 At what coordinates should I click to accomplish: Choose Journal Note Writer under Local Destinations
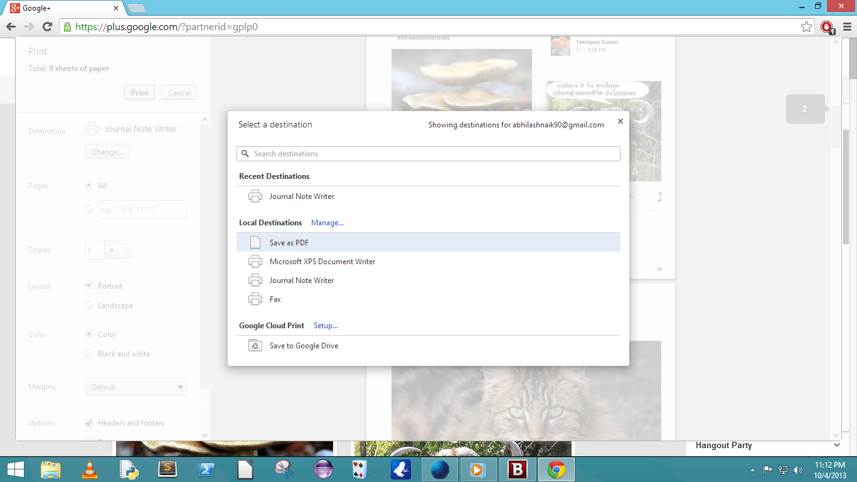[x=428, y=281]
